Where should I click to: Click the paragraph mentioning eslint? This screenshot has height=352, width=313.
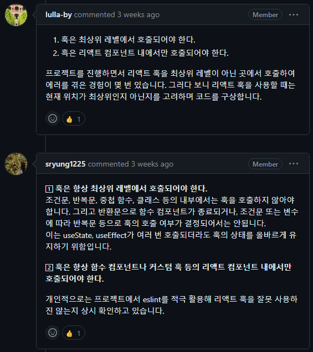171,305
